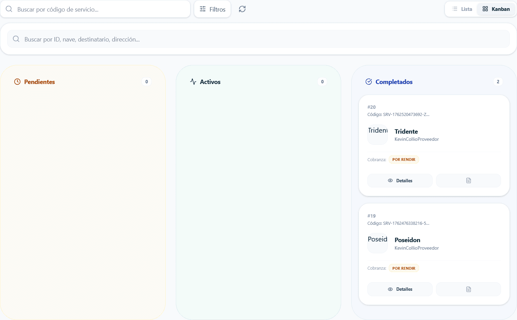This screenshot has height=320, width=517.
Task: Click document icon button on Tridente card
Action: pyautogui.click(x=469, y=181)
